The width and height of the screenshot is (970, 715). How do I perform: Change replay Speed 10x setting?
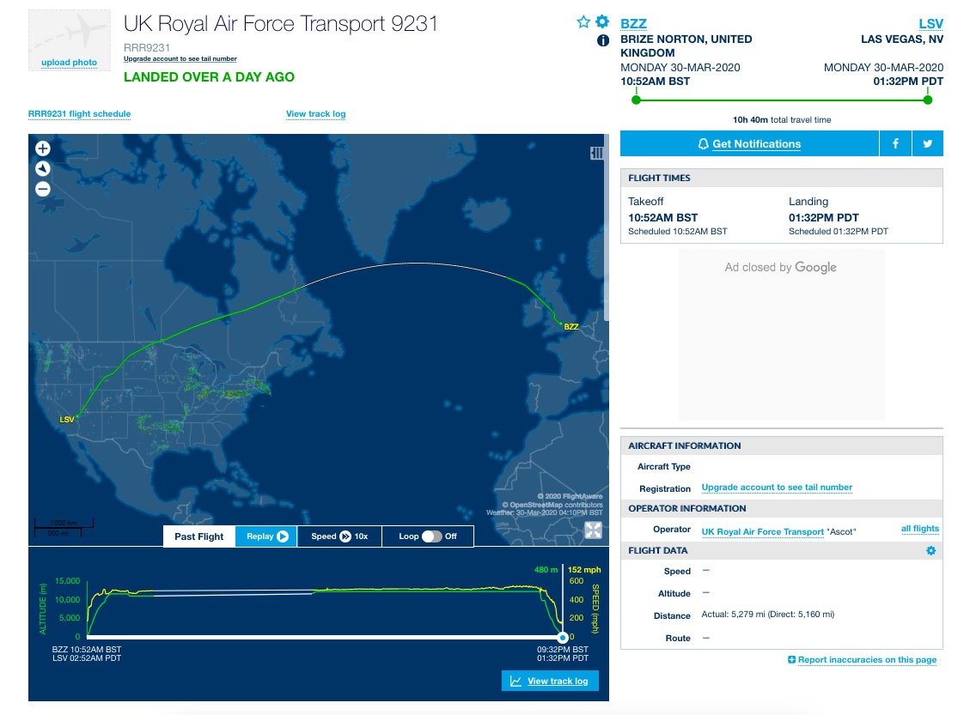point(339,536)
